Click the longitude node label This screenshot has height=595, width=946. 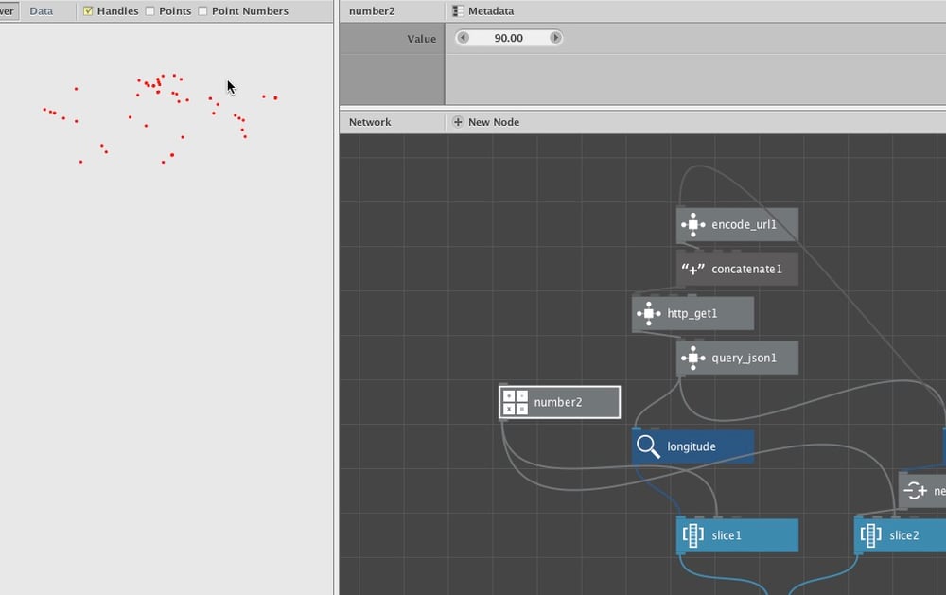pyautogui.click(x=692, y=446)
